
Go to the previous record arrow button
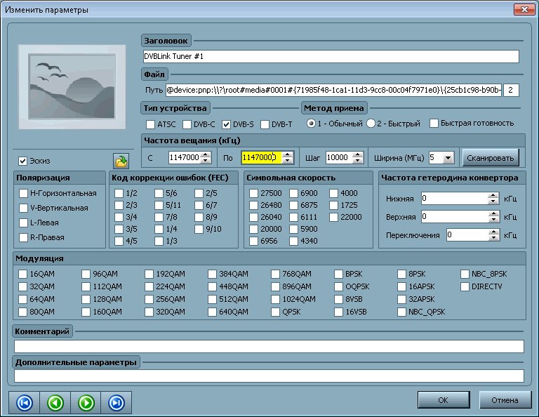55,402
